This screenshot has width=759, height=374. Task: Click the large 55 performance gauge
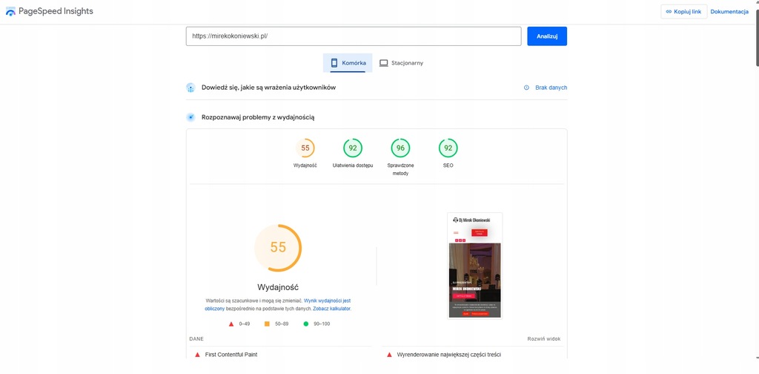click(278, 248)
